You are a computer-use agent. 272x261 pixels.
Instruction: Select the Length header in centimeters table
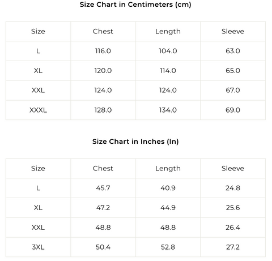click(x=168, y=32)
